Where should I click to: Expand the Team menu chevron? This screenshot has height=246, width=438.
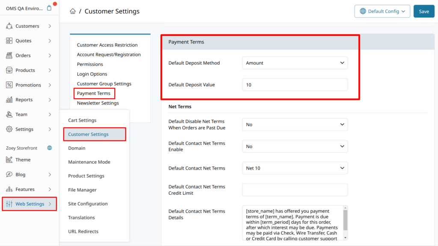pyautogui.click(x=50, y=114)
